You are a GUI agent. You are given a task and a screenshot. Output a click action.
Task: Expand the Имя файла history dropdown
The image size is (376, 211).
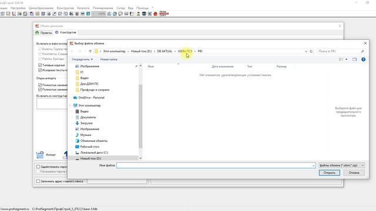313,165
